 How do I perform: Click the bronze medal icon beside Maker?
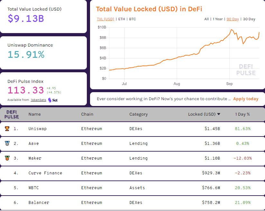coord(7,158)
